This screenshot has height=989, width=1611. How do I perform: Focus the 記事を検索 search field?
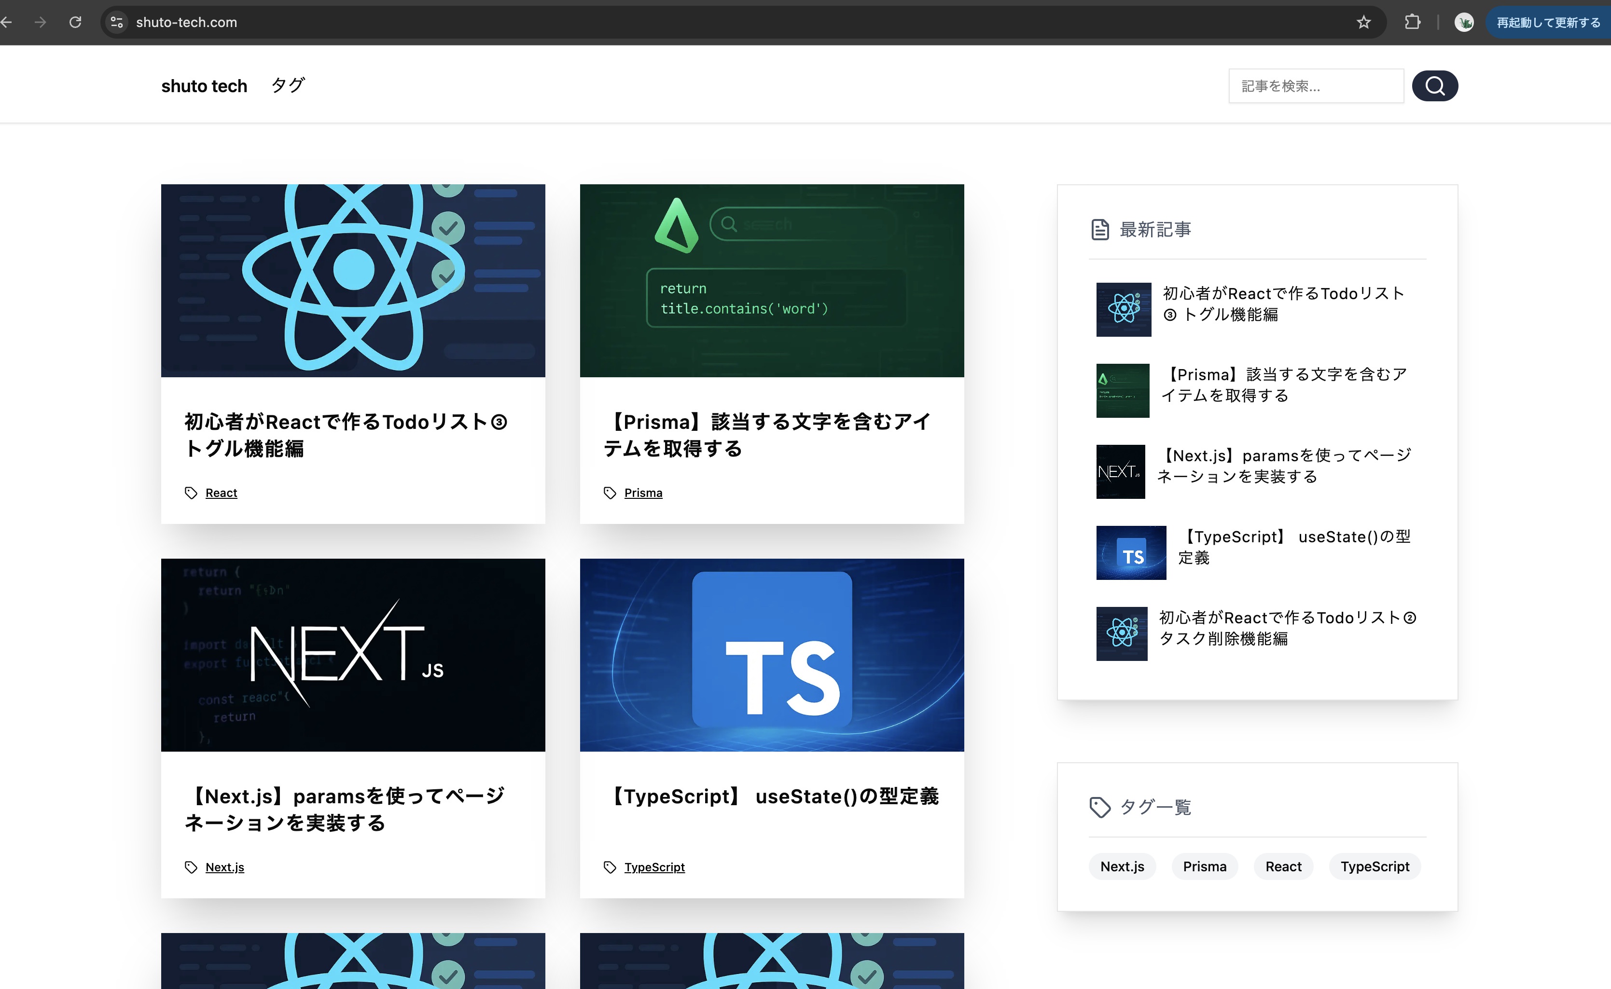click(x=1316, y=86)
